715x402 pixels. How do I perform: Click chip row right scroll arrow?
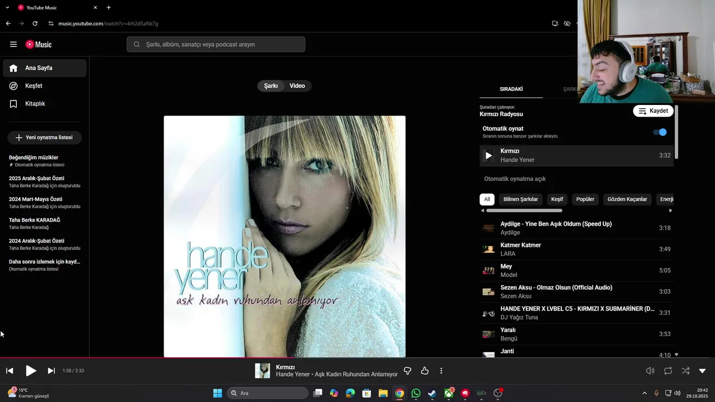(x=670, y=210)
